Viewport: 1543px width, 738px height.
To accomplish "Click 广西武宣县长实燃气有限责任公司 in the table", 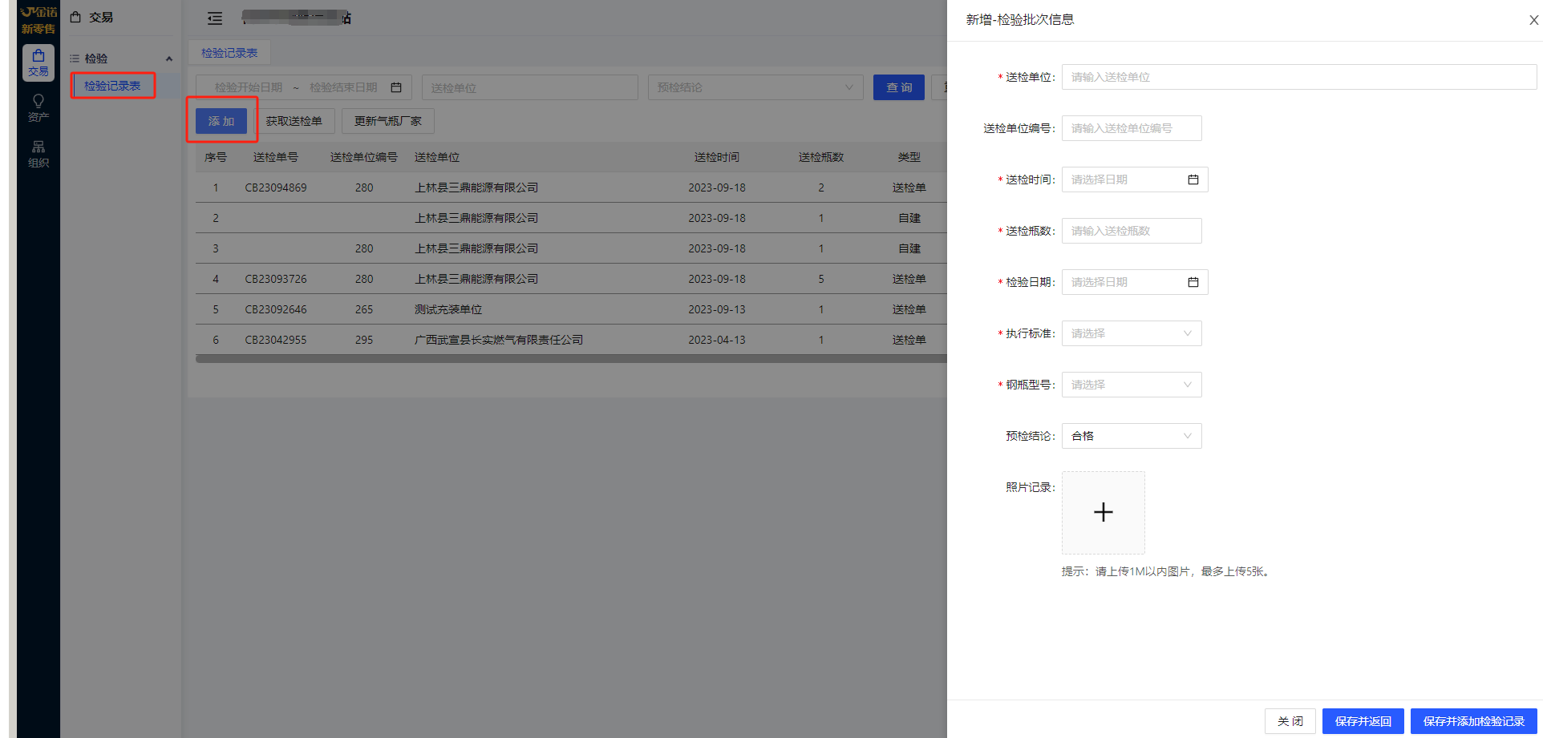I will click(499, 340).
